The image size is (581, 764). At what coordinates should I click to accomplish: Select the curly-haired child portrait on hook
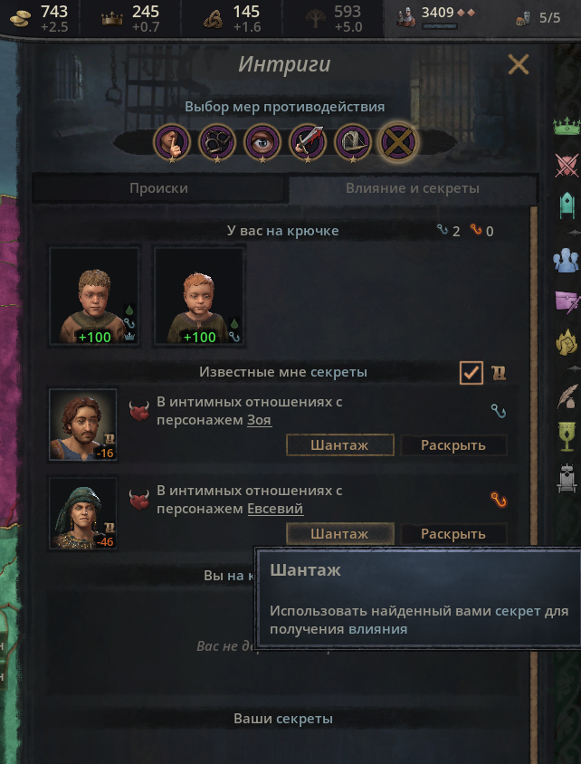94,296
